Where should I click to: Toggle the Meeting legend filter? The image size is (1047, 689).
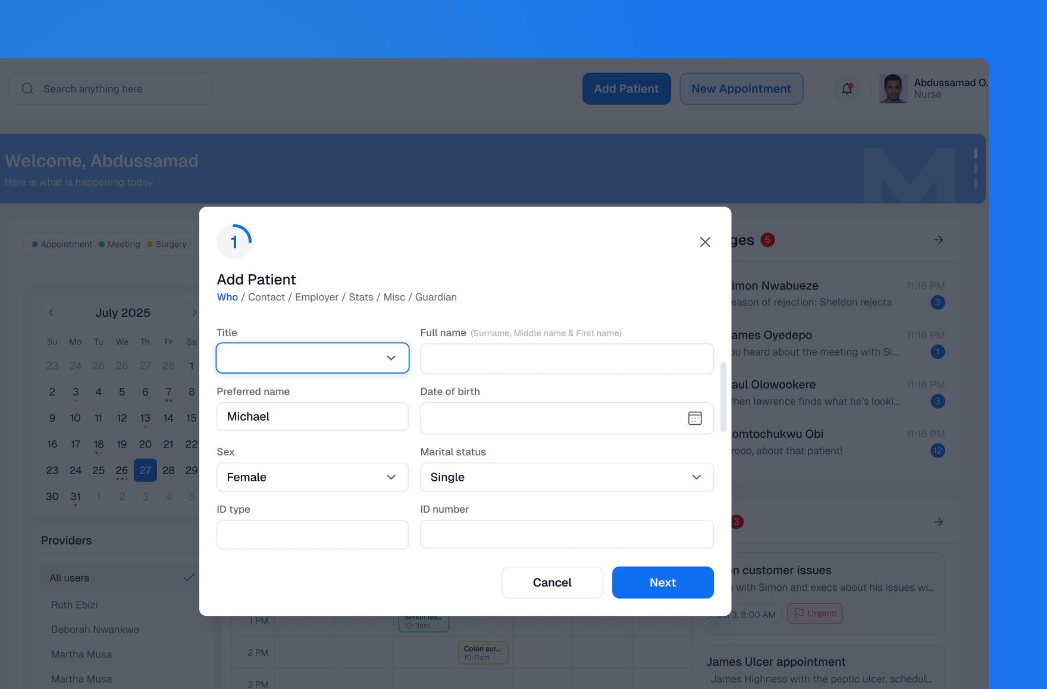click(x=120, y=244)
